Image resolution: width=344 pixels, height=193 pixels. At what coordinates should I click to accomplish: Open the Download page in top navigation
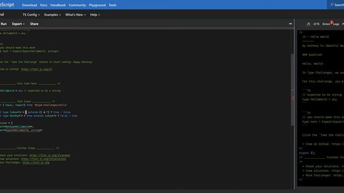point(30,5)
